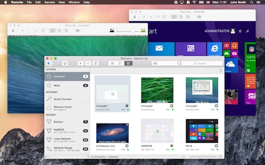Click the trash delete server icon

pyautogui.click(x=95, y=63)
